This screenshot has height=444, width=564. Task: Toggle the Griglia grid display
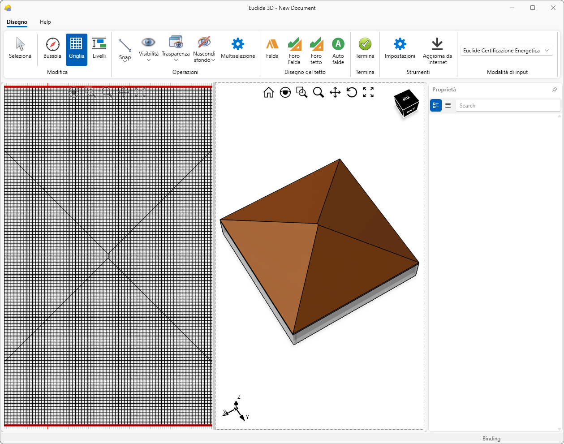(76, 49)
